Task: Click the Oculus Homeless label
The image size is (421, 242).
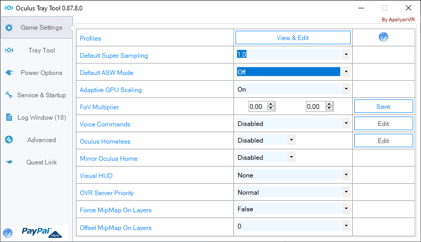Action: [105, 142]
